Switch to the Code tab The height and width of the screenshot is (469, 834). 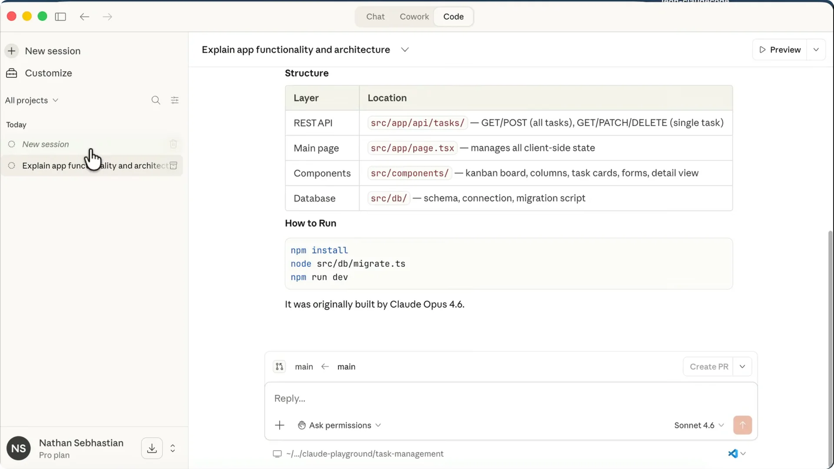(453, 17)
